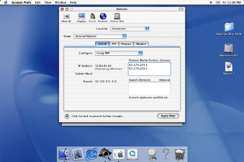Click the router address 10.112.112.112

click(x=106, y=81)
